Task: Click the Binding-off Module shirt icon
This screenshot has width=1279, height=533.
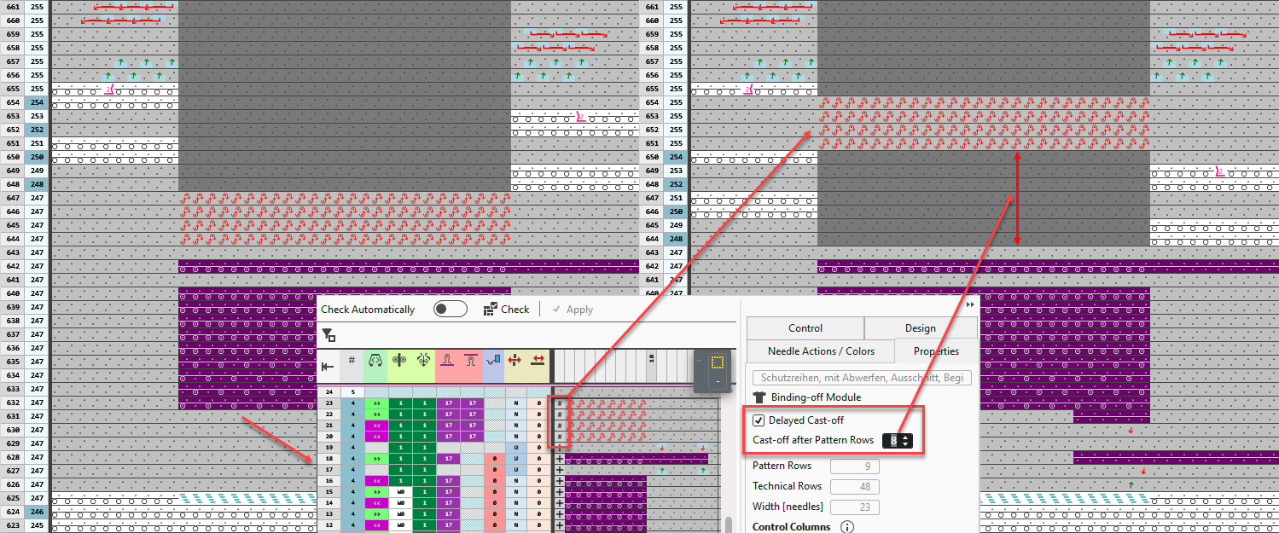Action: point(759,397)
